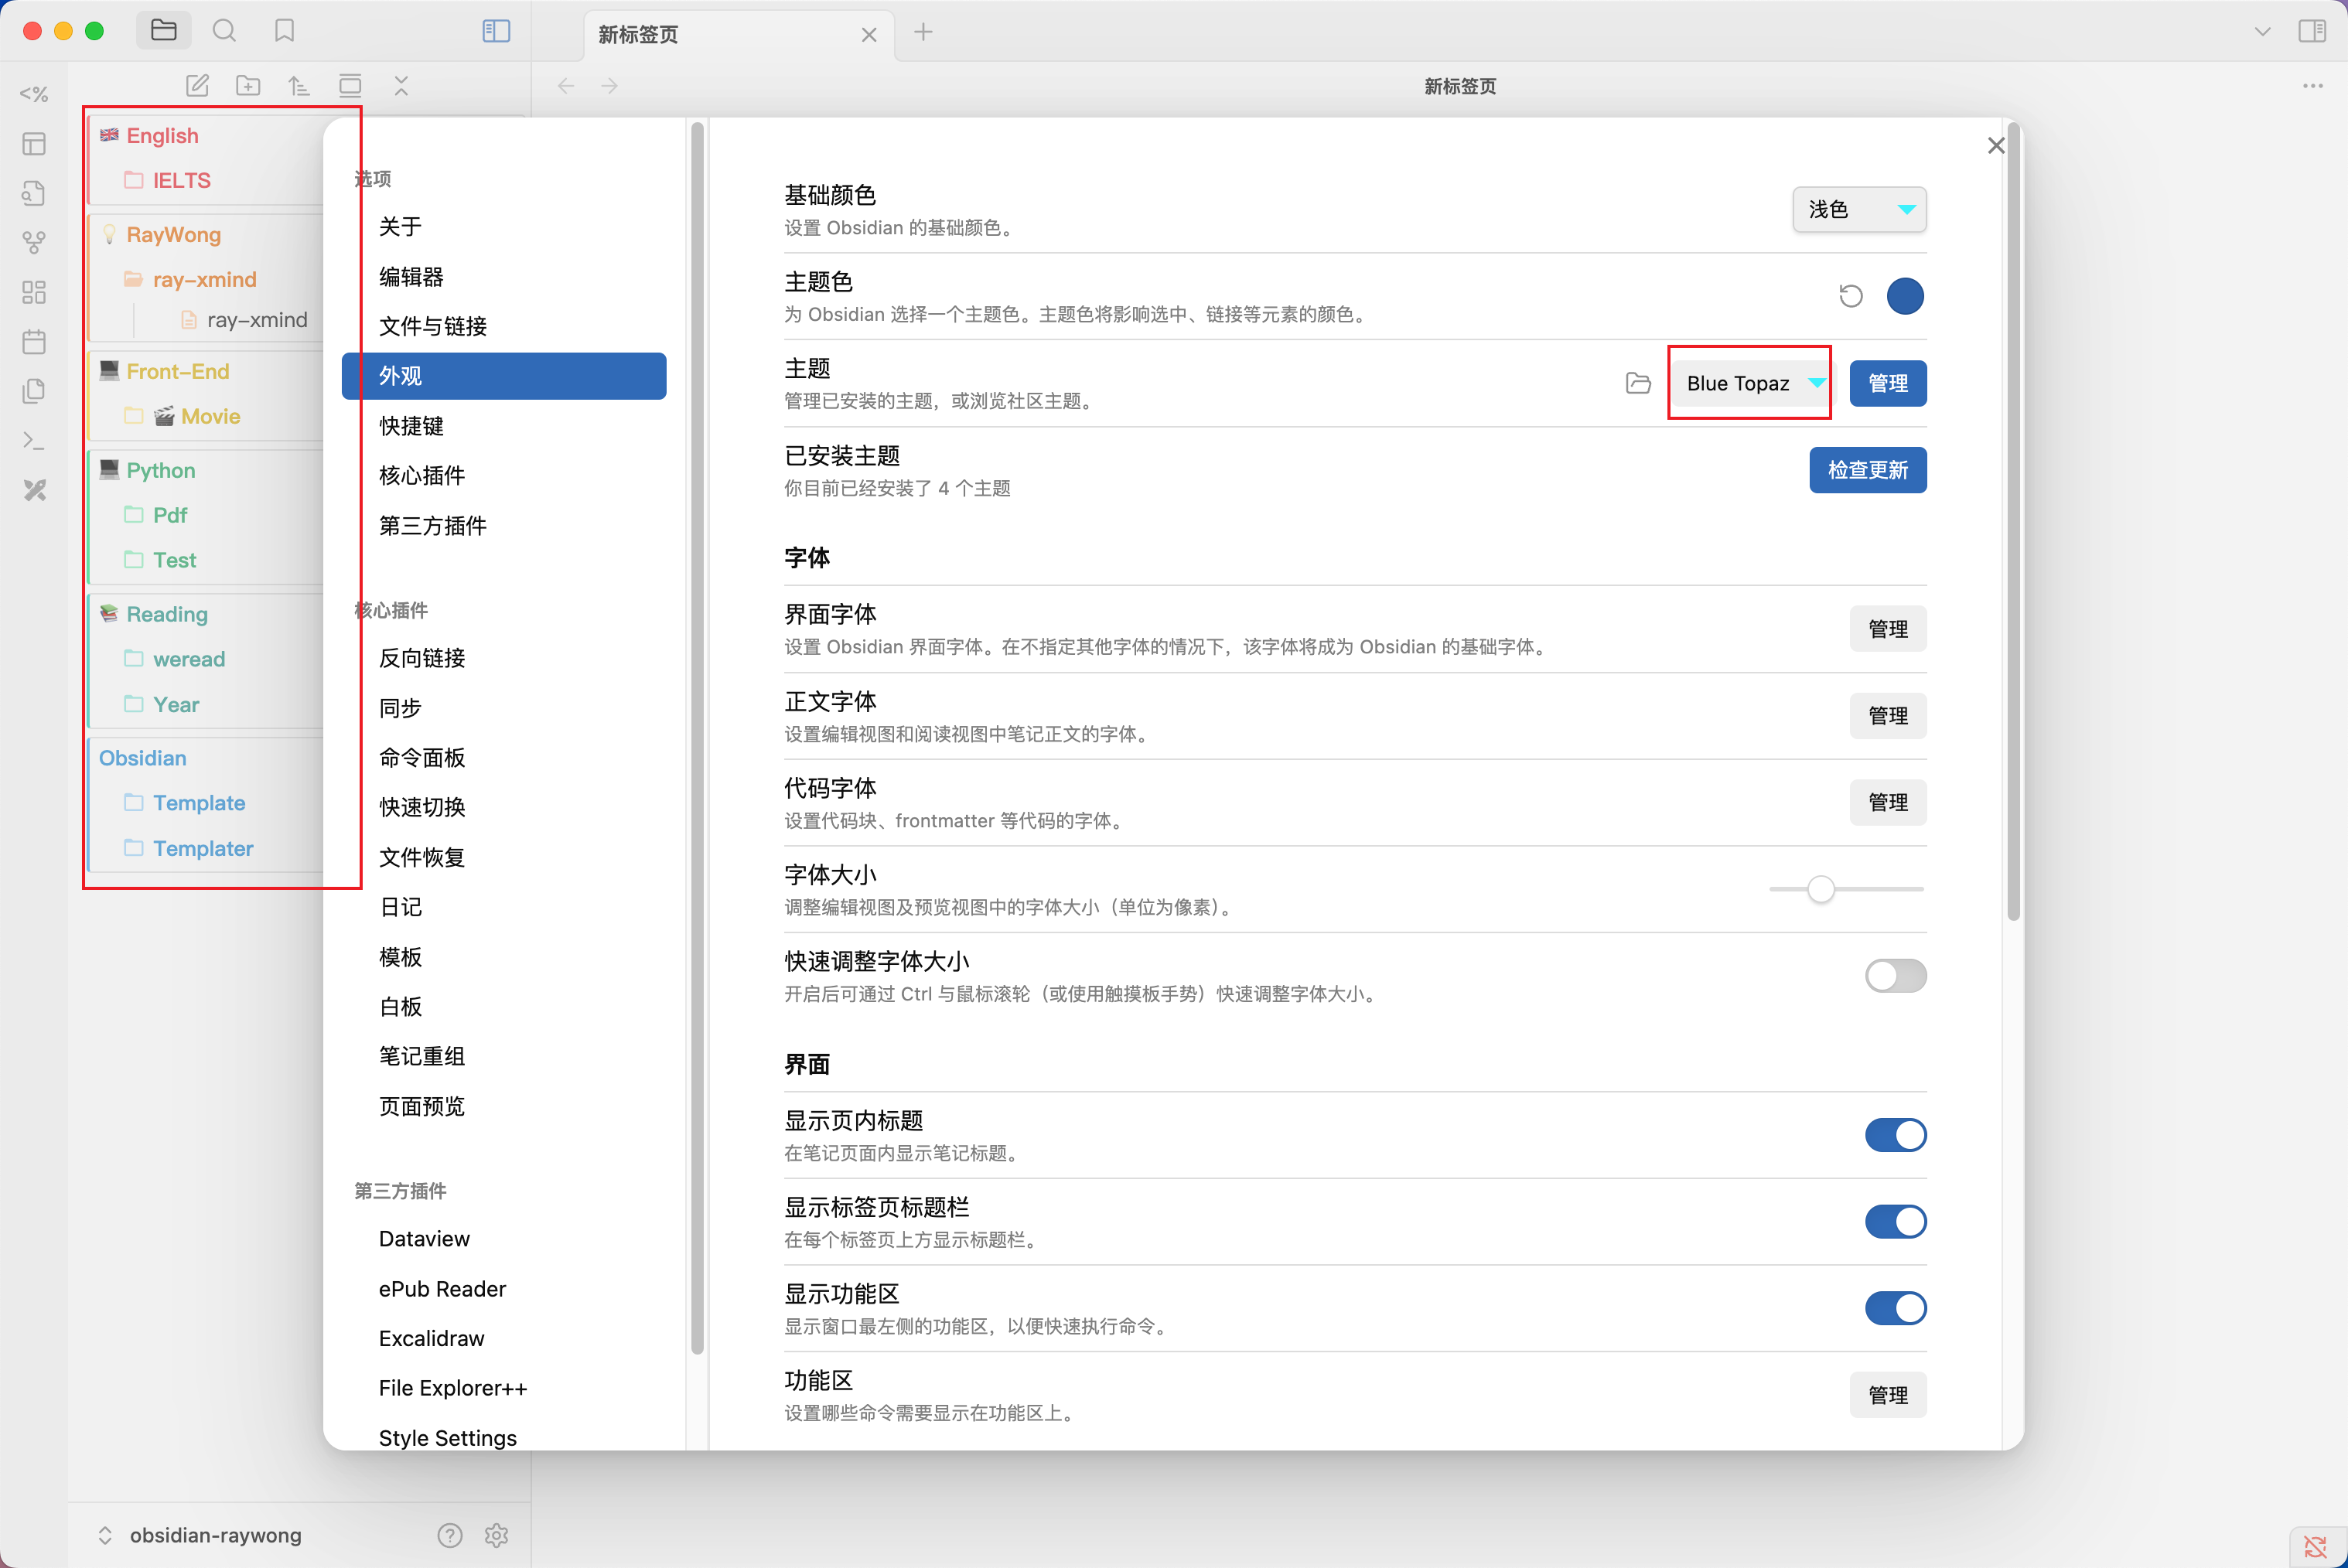Open the 核心插件 settings section
The height and width of the screenshot is (1568, 2348).
(504, 475)
